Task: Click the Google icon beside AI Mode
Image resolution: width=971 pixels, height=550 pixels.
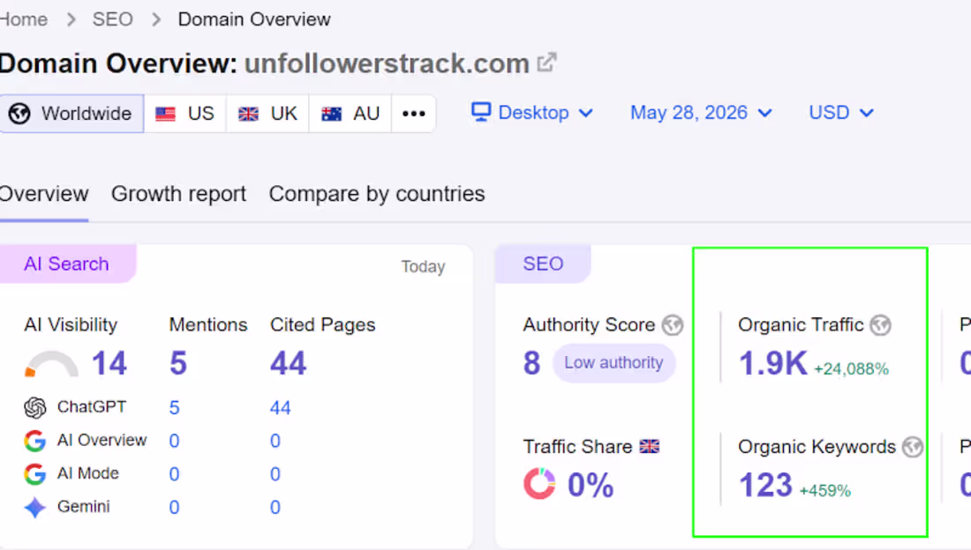Action: (x=35, y=474)
